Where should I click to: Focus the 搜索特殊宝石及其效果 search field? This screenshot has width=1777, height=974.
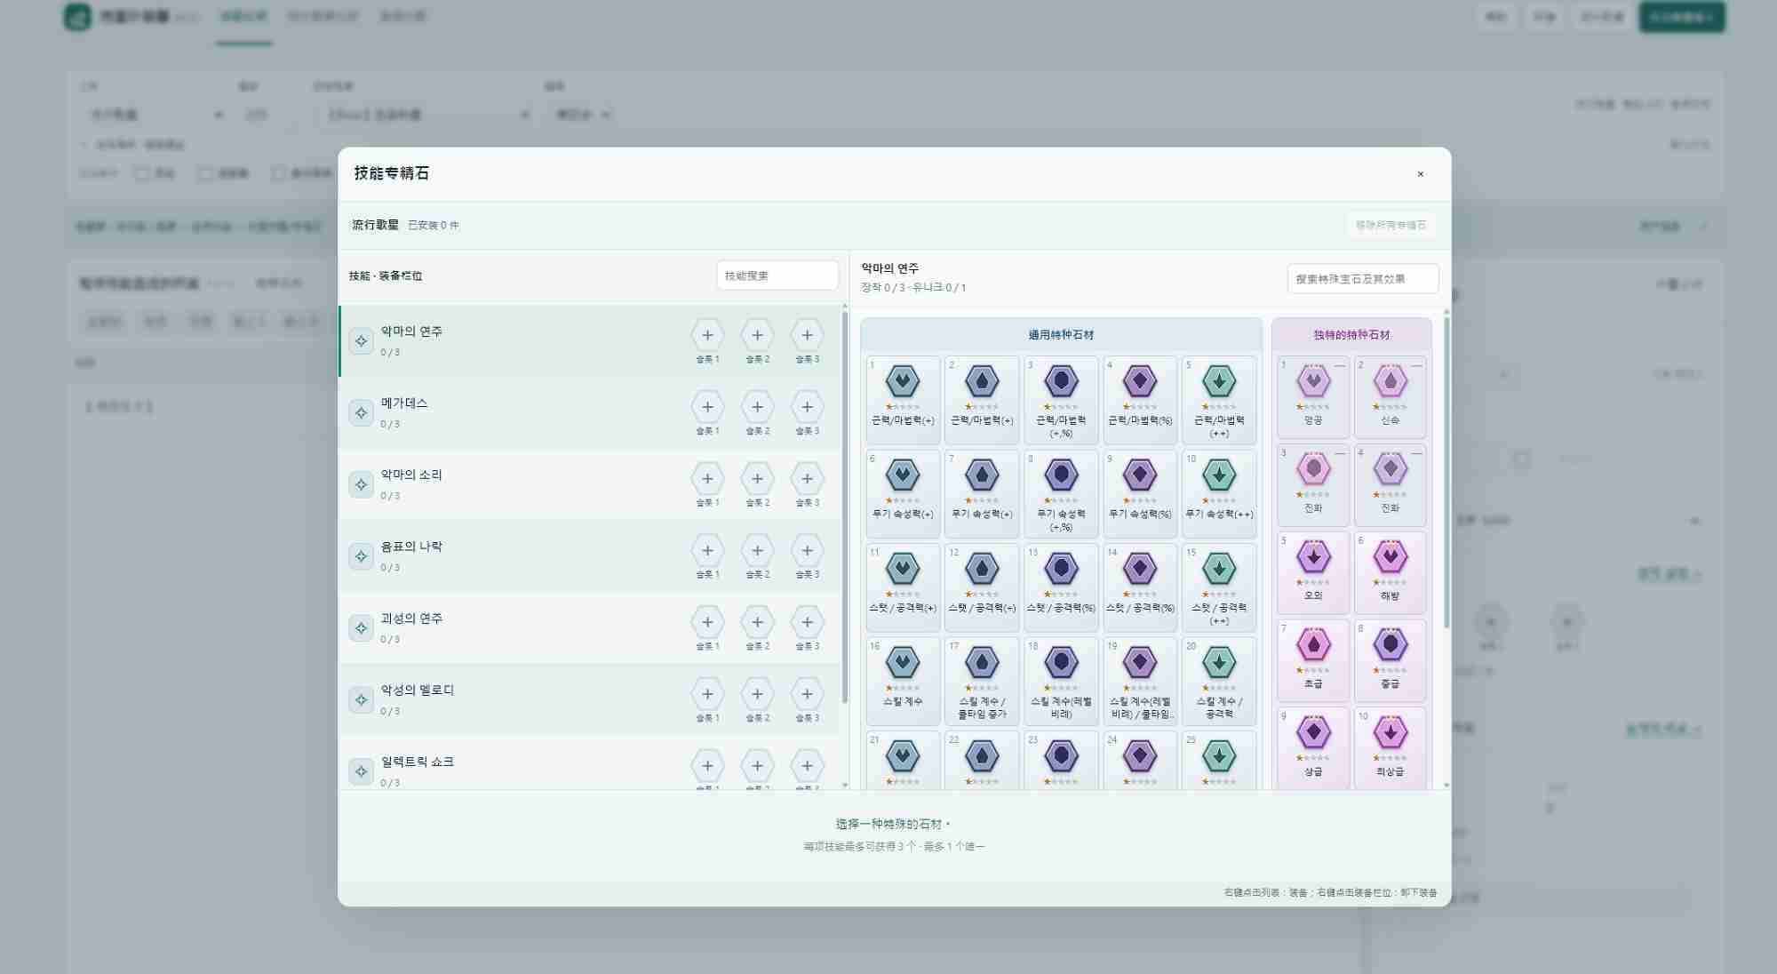pos(1363,279)
